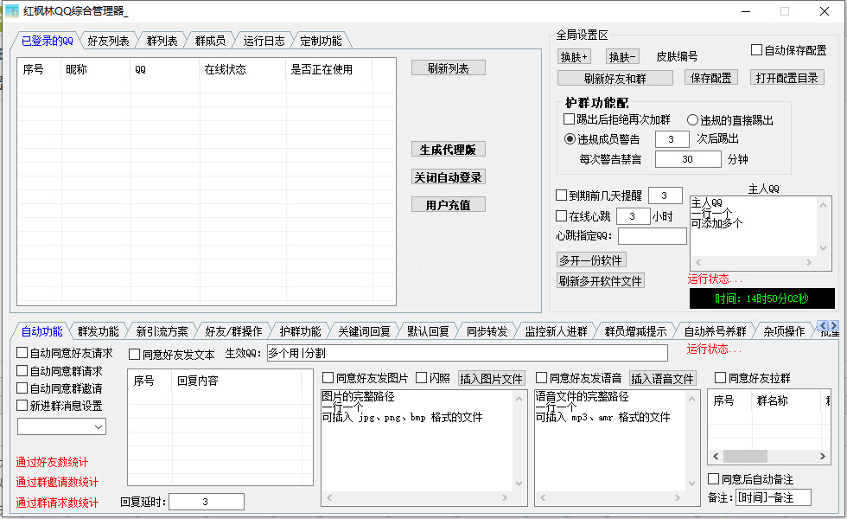This screenshot has width=847, height=519.
Task: Click the 换肤- skin button
Action: 622,57
